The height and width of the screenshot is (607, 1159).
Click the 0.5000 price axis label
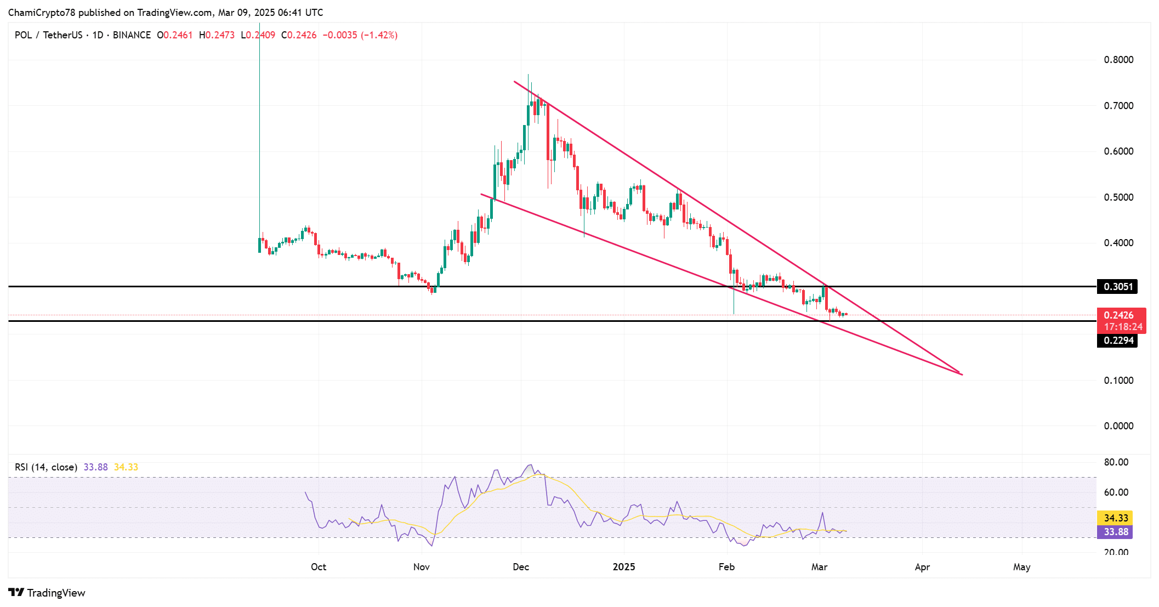(1118, 197)
